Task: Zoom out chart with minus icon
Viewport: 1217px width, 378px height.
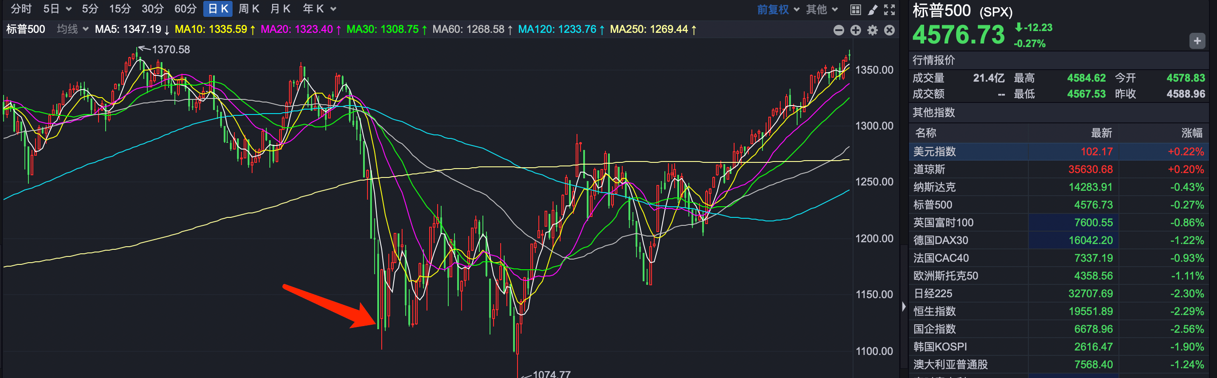Action: 838,30
